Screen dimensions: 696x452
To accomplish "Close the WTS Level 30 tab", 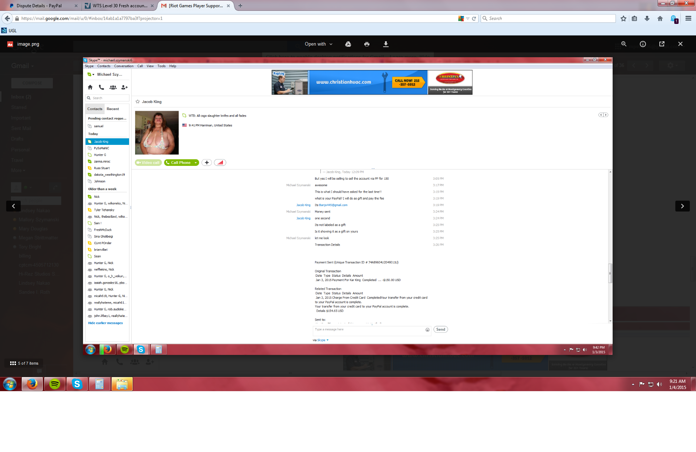I will (x=152, y=6).
